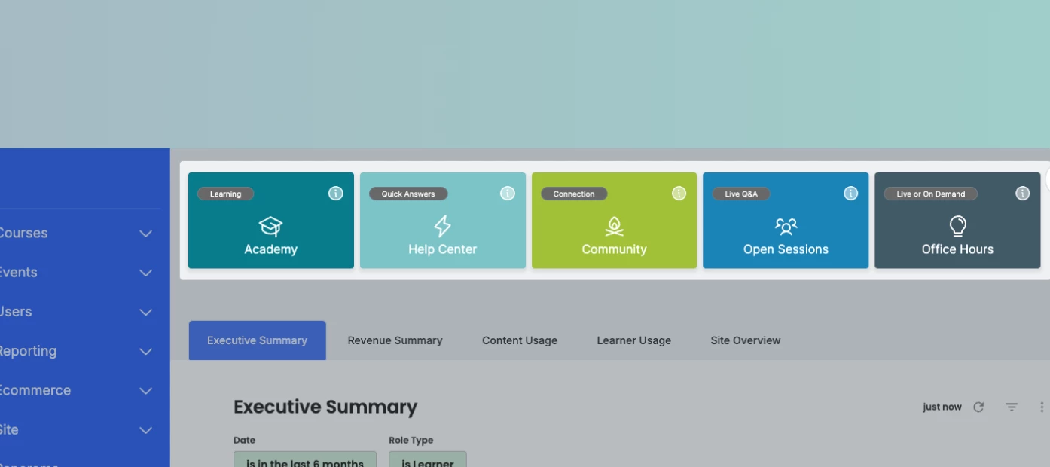Edit the Date filter set to last 6 months

pyautogui.click(x=304, y=461)
